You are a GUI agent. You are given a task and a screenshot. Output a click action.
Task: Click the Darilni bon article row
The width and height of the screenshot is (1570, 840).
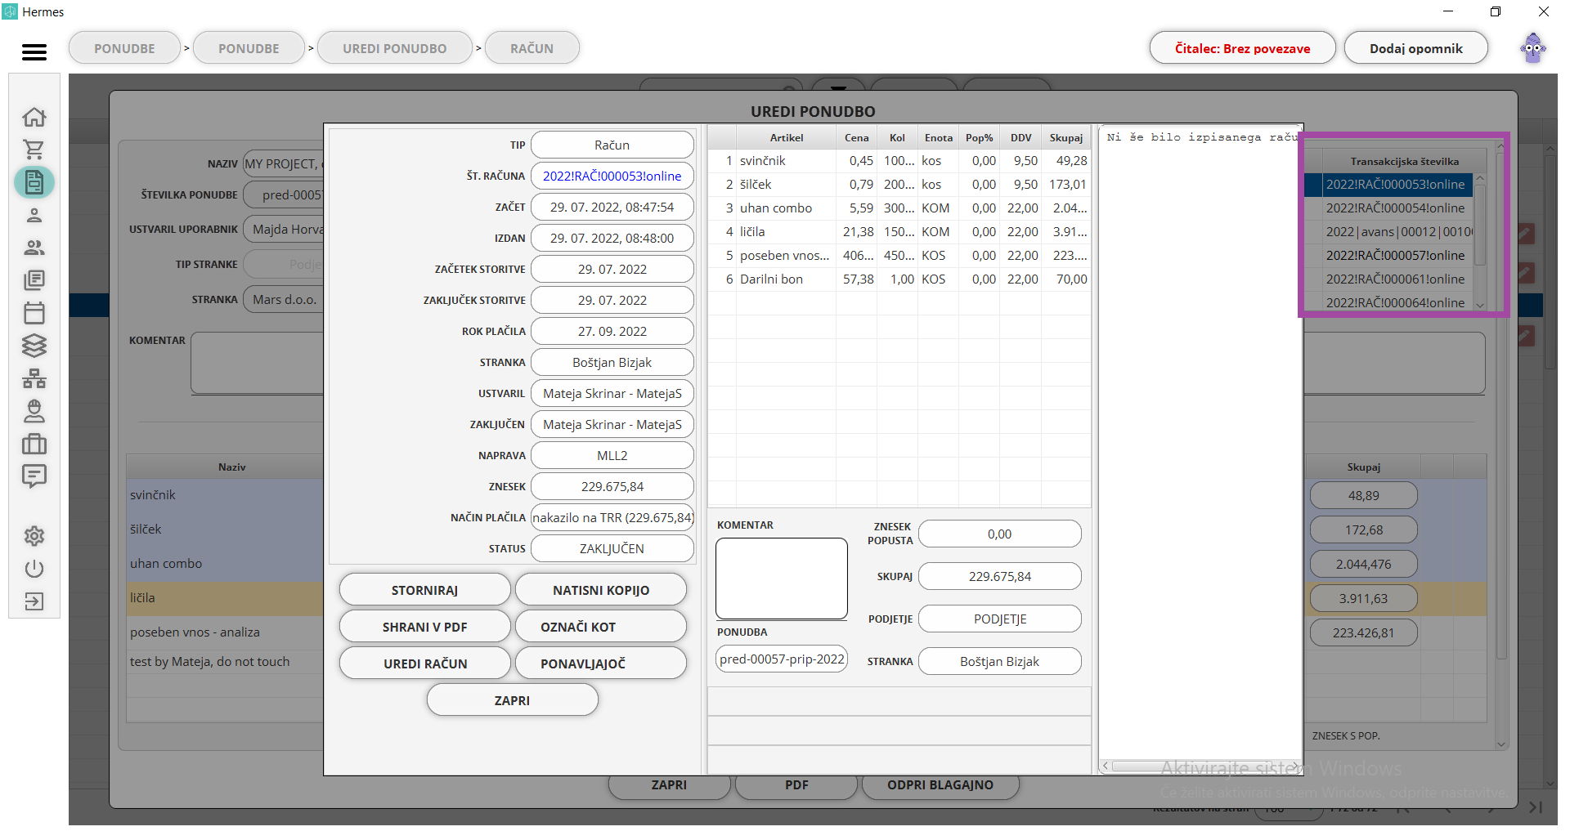pyautogui.click(x=899, y=279)
